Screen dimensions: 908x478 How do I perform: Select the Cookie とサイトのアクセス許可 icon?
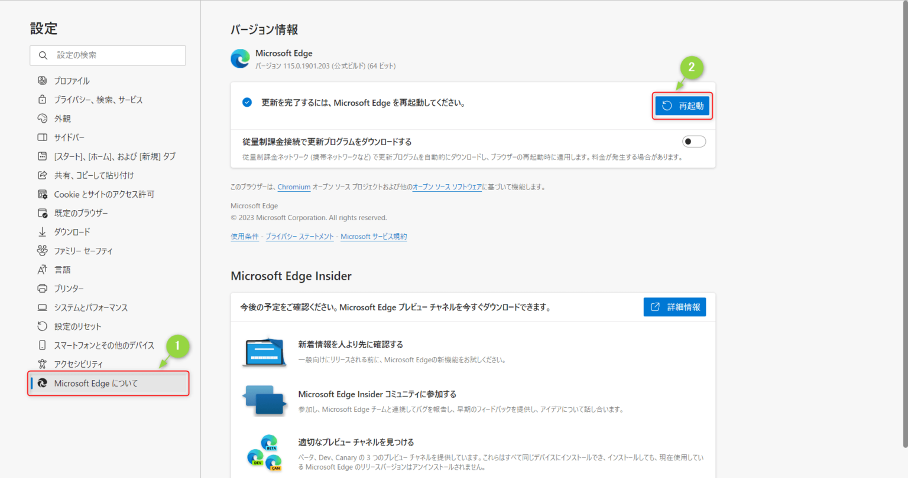point(41,194)
